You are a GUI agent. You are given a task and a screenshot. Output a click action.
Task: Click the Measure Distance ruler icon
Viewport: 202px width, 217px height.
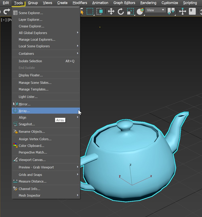[x=15, y=181]
